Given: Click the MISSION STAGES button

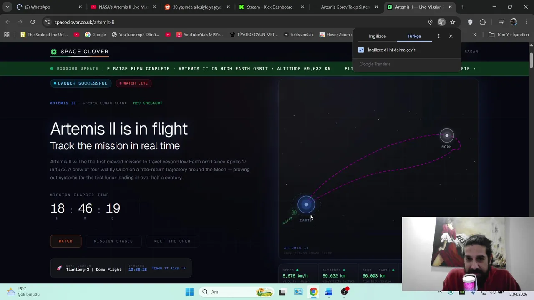Looking at the screenshot, I should click(x=113, y=241).
